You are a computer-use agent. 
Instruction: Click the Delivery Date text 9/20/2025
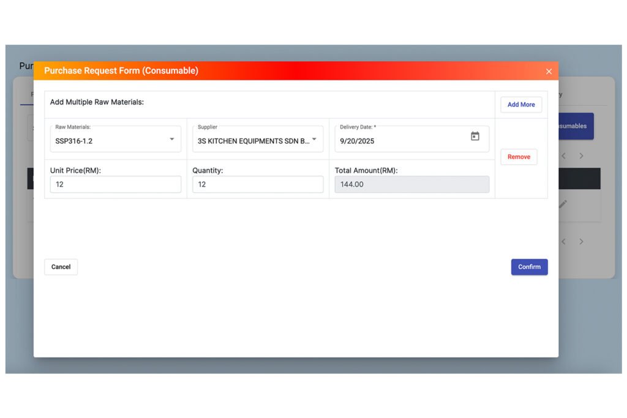pos(358,141)
